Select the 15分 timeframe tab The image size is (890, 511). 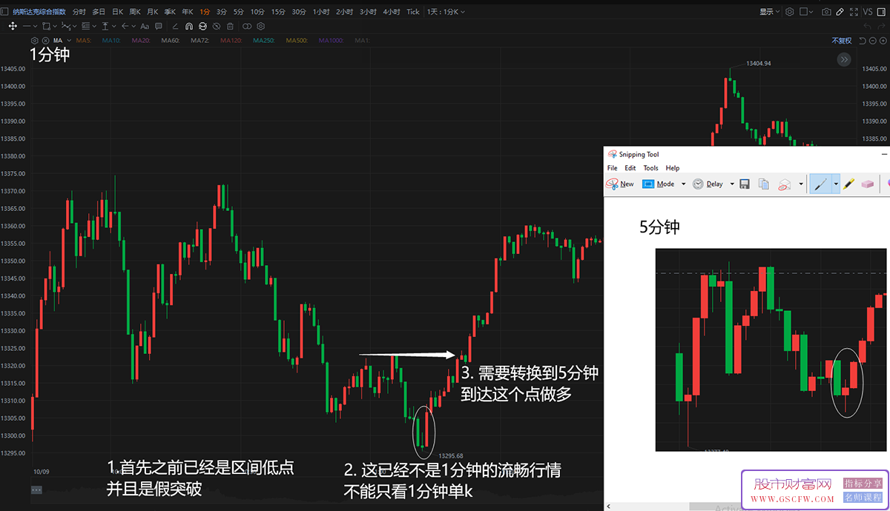[x=278, y=12]
